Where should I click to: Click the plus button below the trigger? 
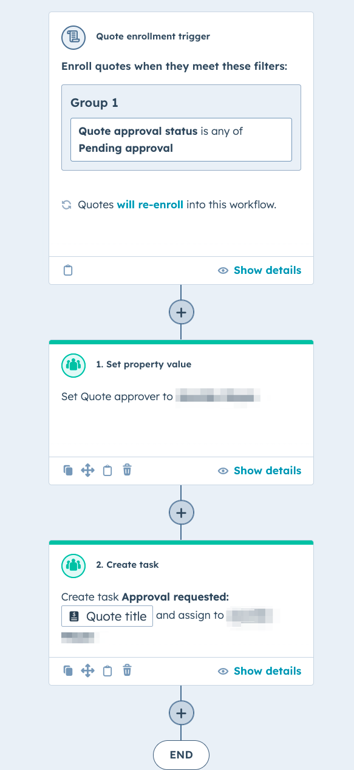point(181,312)
